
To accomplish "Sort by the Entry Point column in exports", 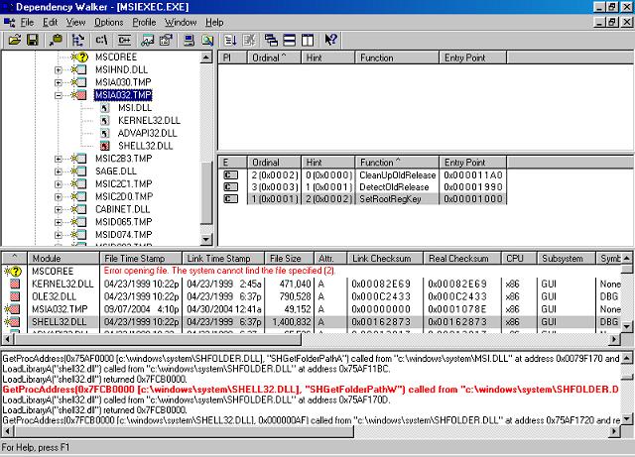I will [476, 162].
